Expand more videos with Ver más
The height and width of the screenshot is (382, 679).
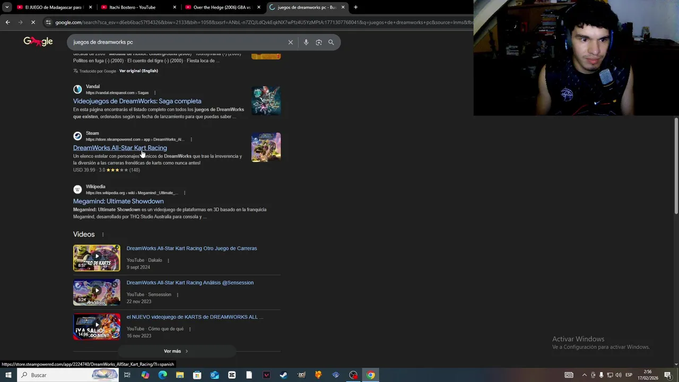click(176, 351)
